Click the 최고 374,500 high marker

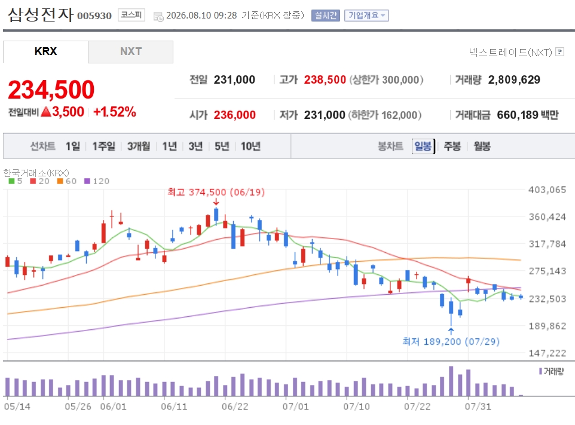(x=216, y=192)
